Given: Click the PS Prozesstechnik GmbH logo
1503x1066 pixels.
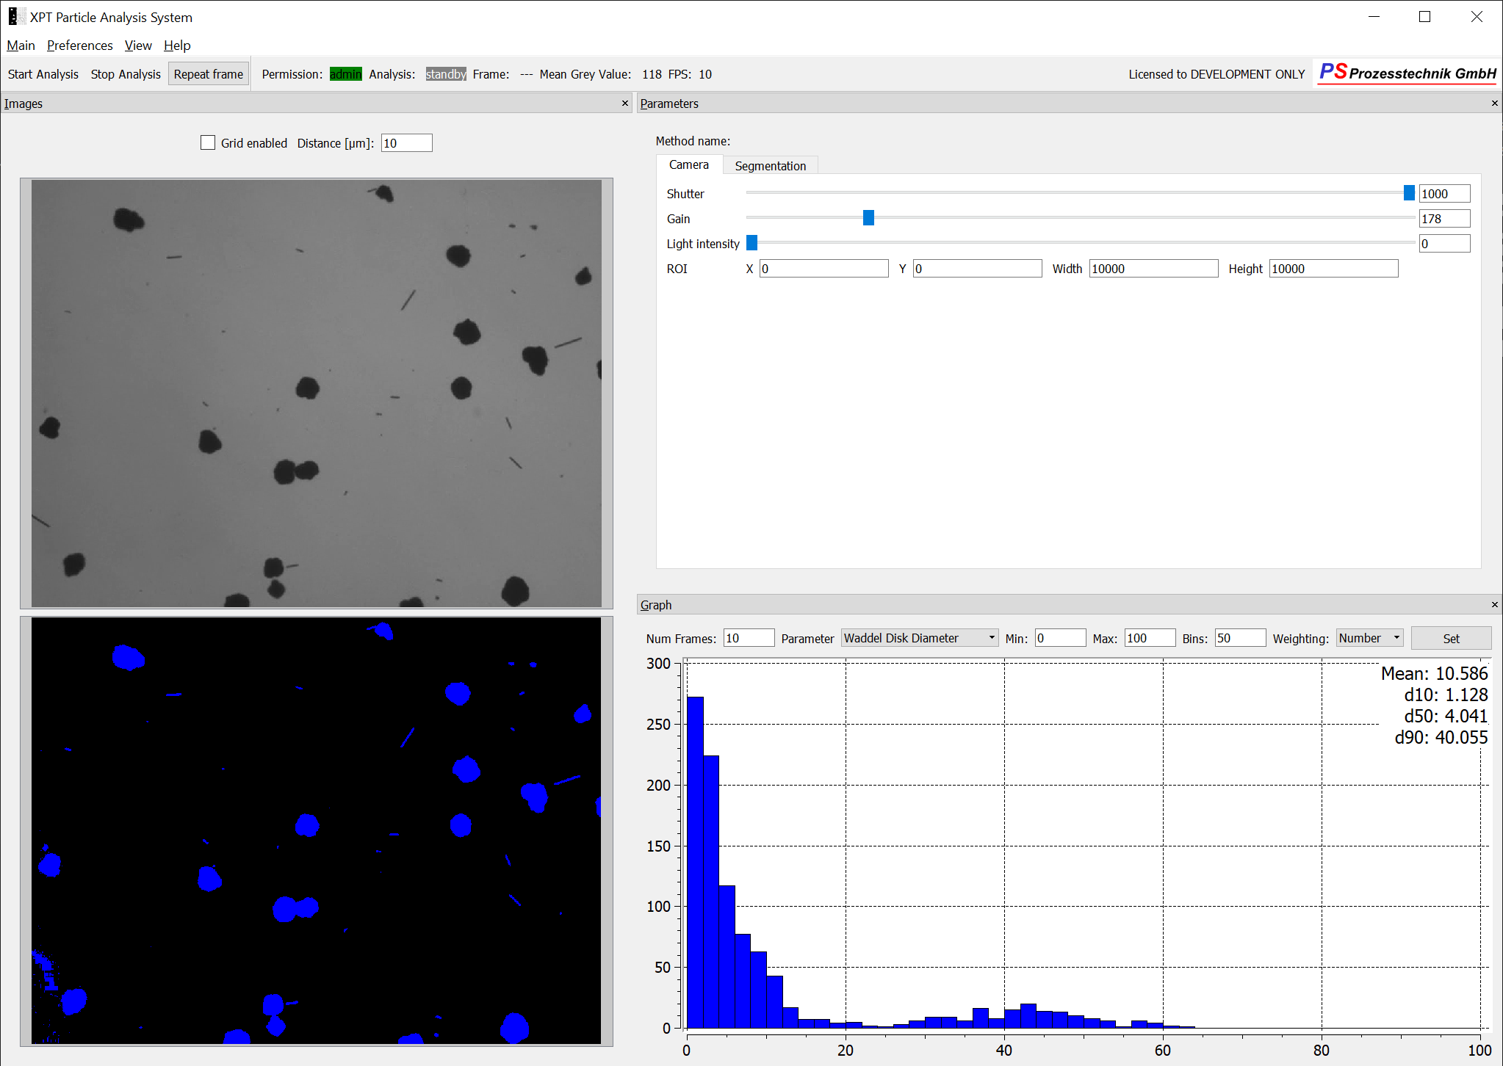Looking at the screenshot, I should [x=1407, y=73].
